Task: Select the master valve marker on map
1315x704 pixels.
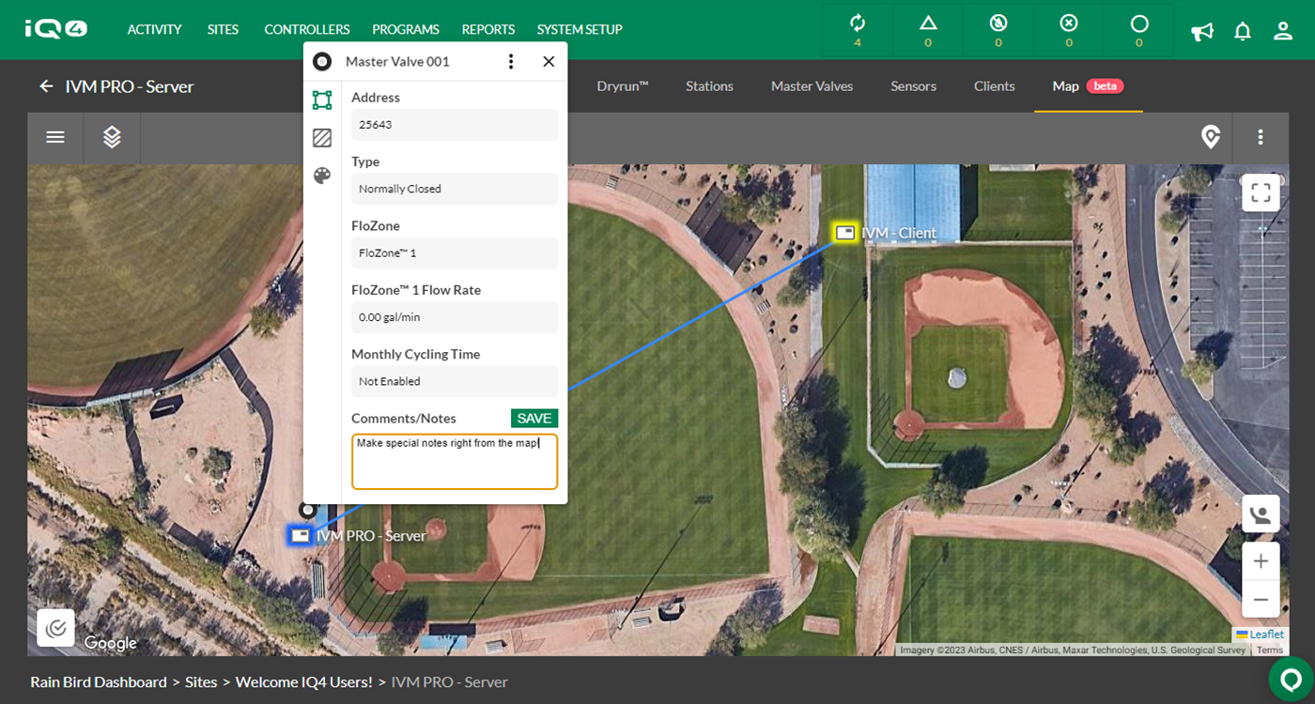Action: (307, 510)
